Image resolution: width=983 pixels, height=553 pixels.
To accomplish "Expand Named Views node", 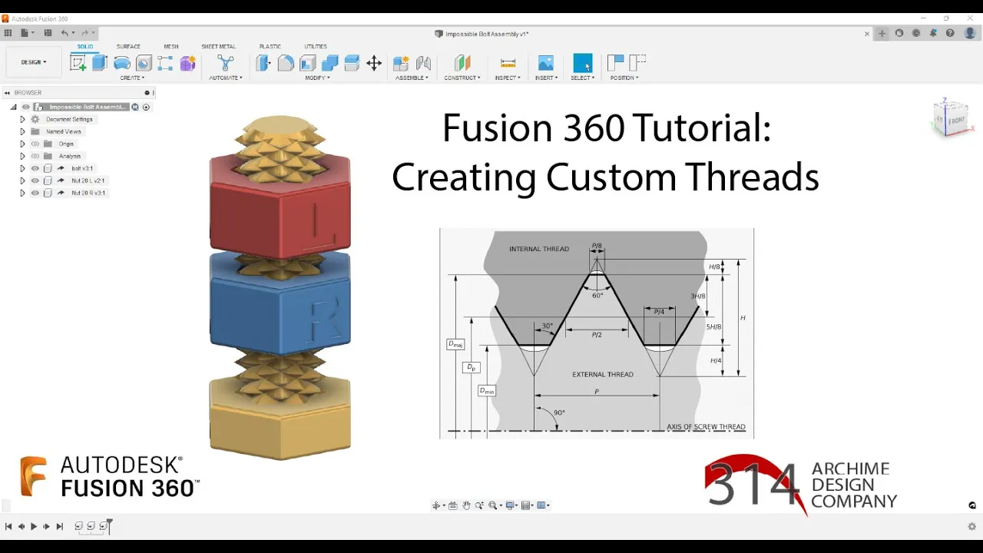I will [22, 131].
